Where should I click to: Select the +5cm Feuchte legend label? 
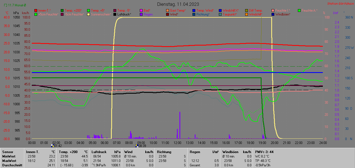click(x=48, y=14)
